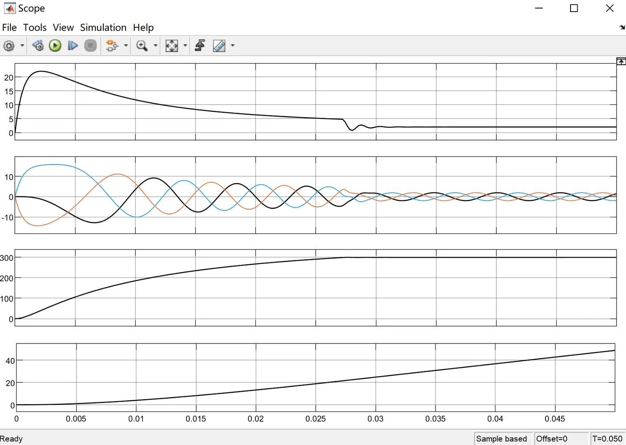
Task: Click the dock arrow at menu bar right
Action: pyautogui.click(x=622, y=27)
